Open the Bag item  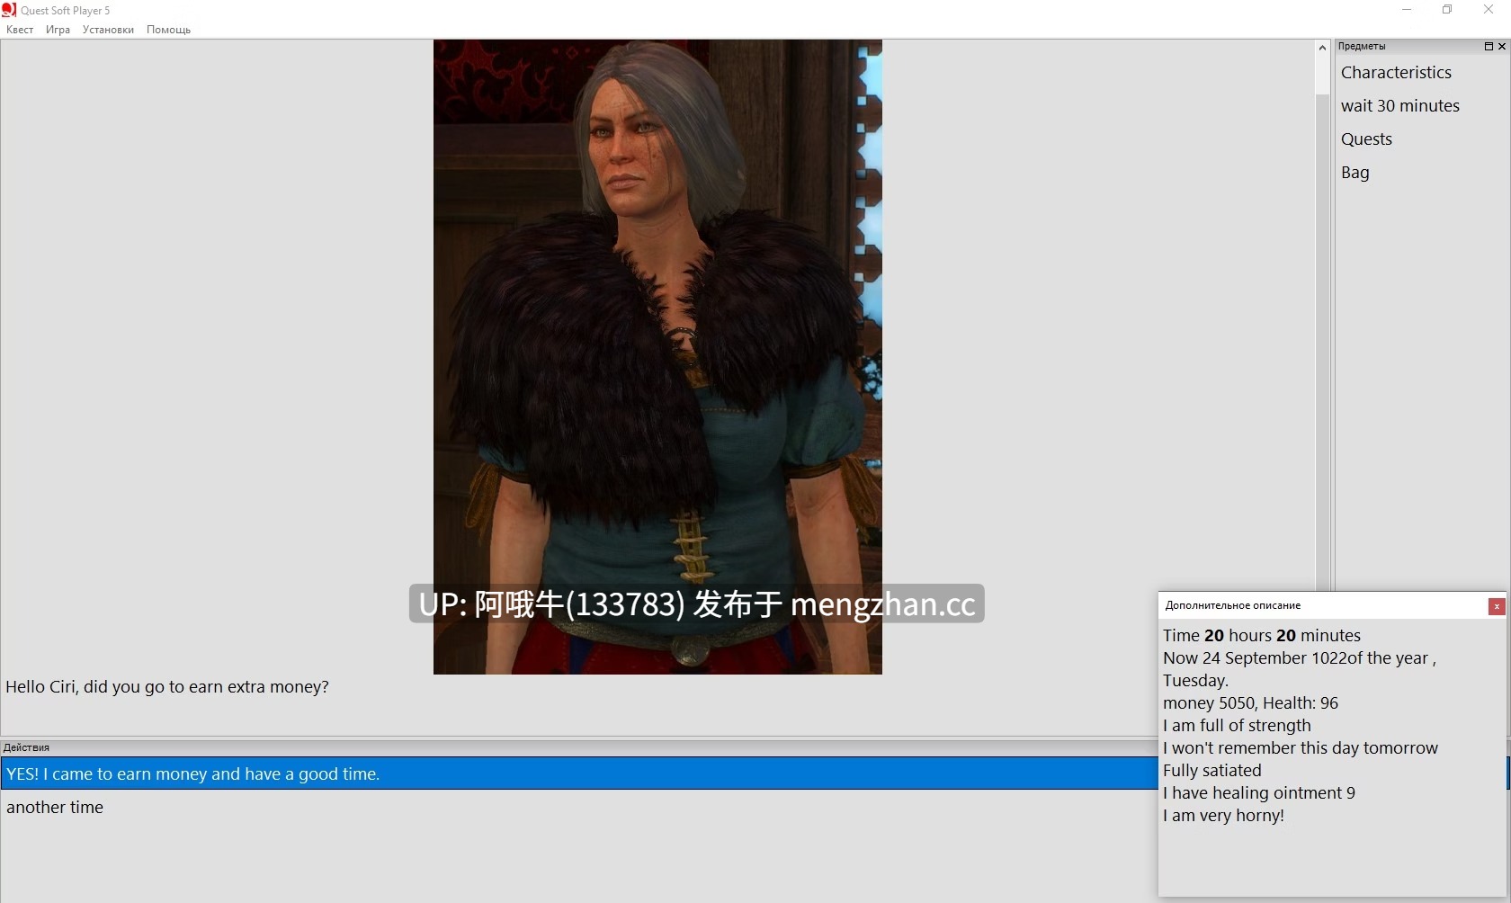coord(1355,173)
